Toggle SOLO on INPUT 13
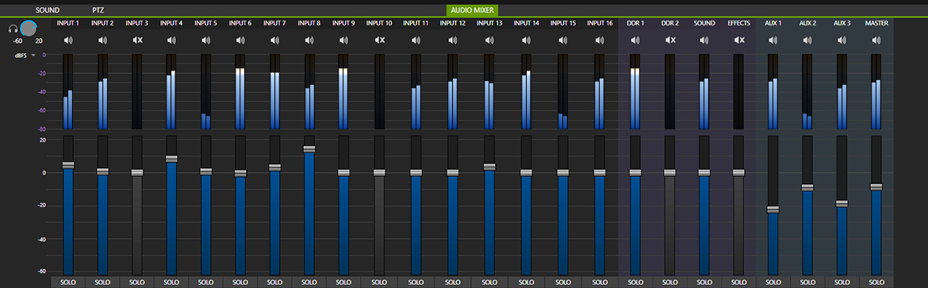This screenshot has height=288, width=928. click(489, 282)
